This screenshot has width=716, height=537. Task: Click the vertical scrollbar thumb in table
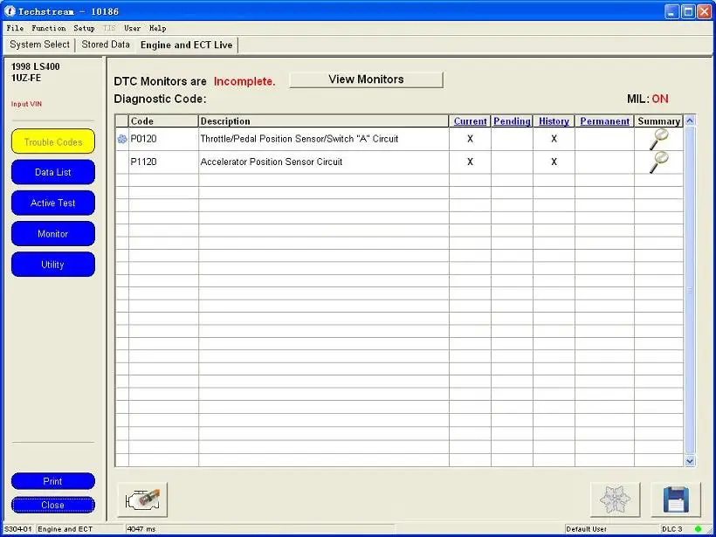(x=690, y=291)
